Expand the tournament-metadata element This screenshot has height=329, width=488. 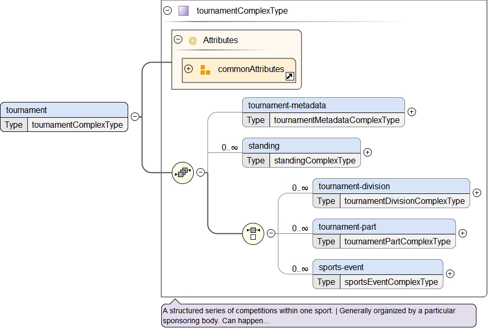coord(412,112)
